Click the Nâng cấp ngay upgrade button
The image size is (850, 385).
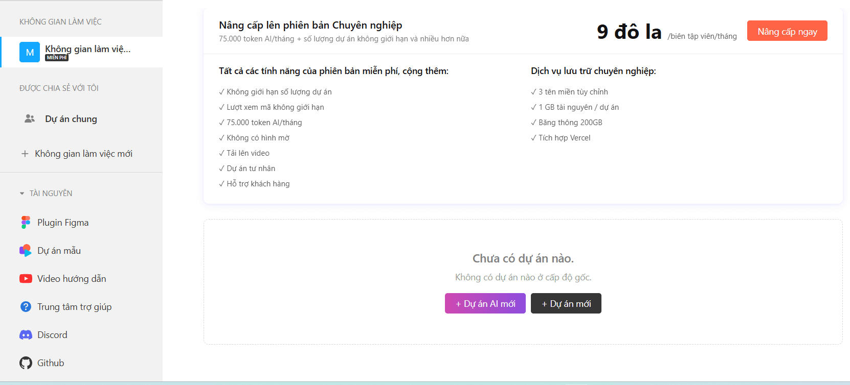click(x=787, y=31)
